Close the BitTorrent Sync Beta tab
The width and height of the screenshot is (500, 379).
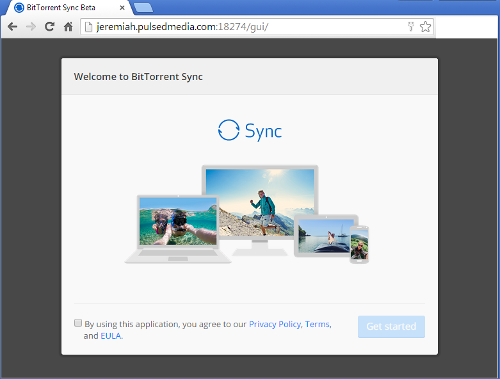[122, 8]
